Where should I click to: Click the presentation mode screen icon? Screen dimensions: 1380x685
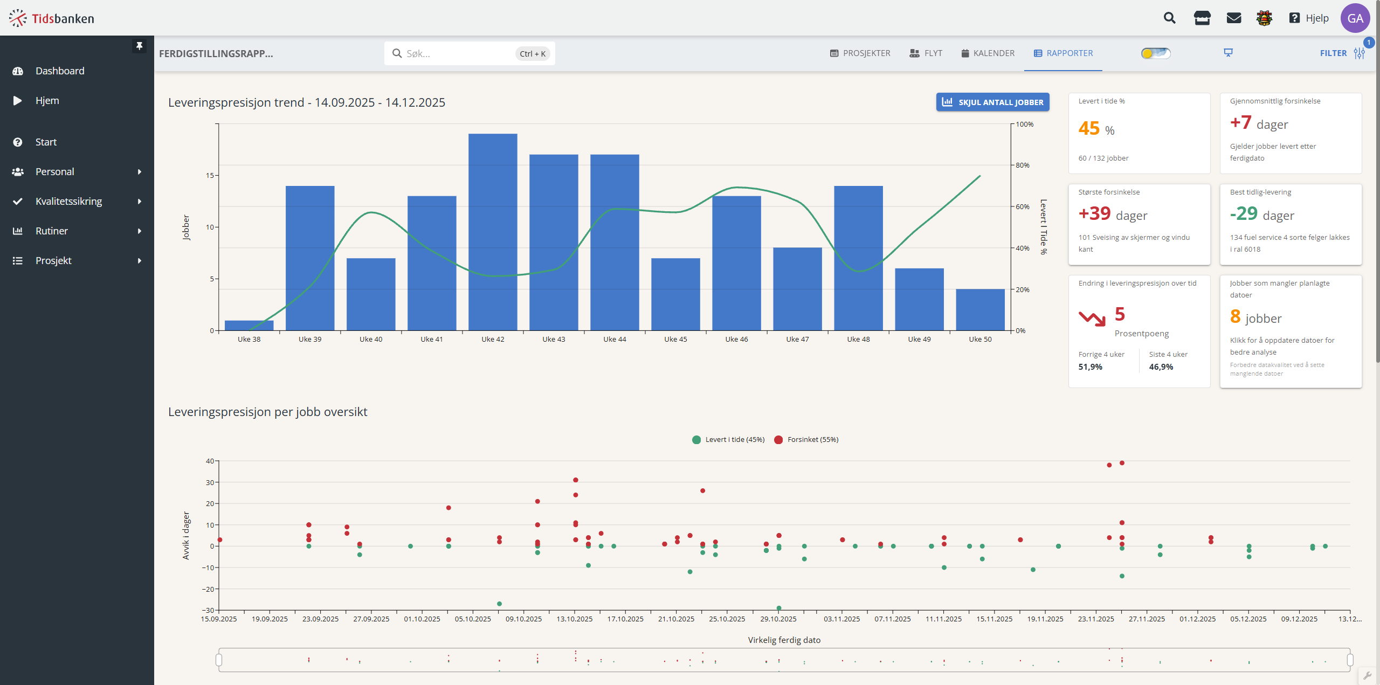click(1228, 53)
